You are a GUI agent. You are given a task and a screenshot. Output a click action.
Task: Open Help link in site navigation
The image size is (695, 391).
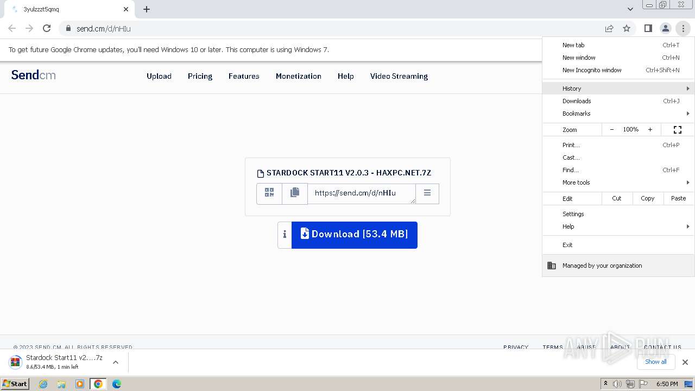[x=346, y=76]
